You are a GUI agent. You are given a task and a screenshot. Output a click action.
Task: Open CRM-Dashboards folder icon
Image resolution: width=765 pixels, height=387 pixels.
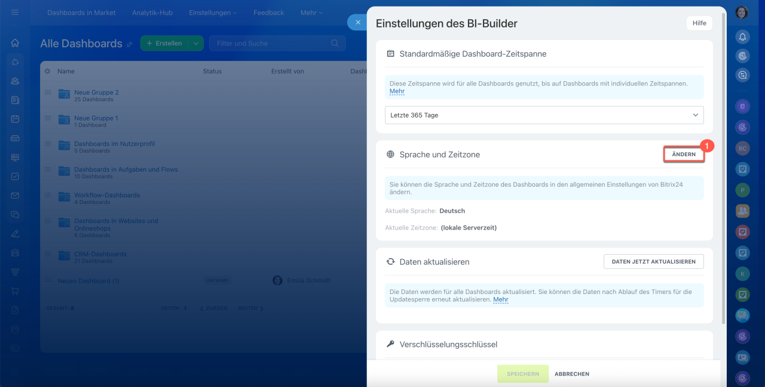point(64,256)
